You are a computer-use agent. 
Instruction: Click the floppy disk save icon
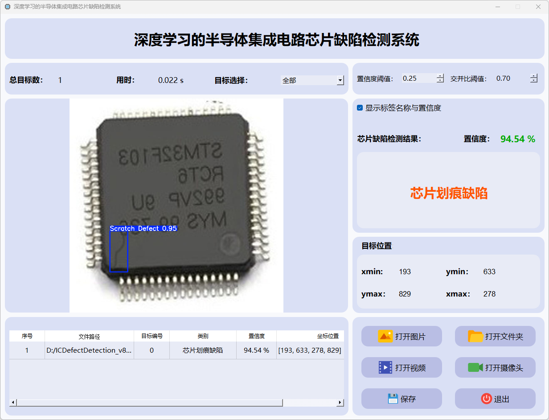tap(393, 399)
